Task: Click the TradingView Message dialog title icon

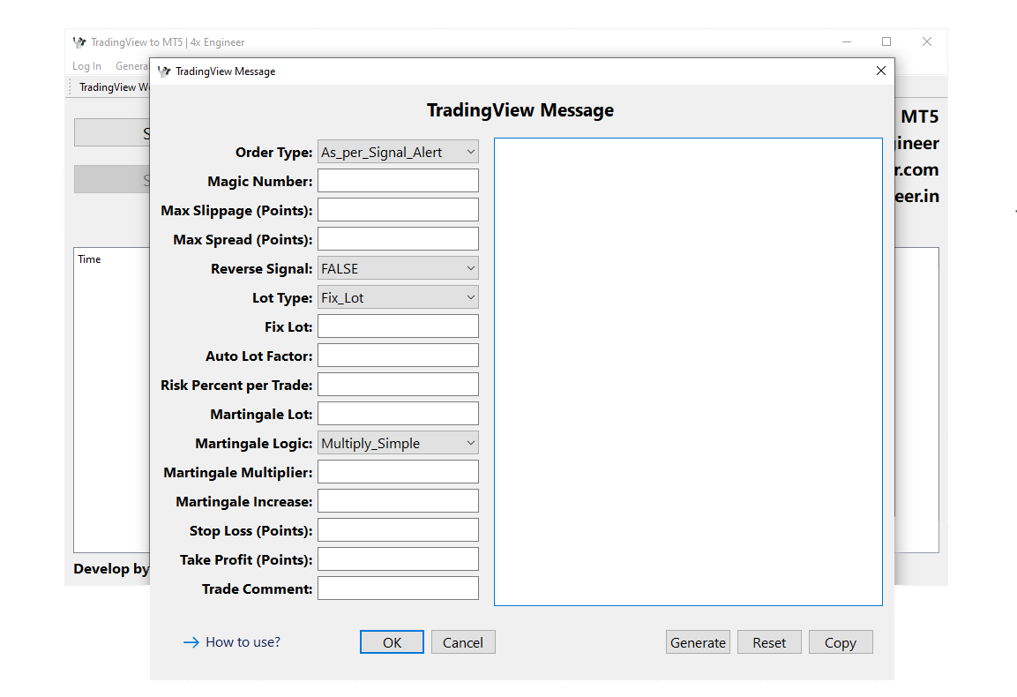Action: tap(164, 71)
